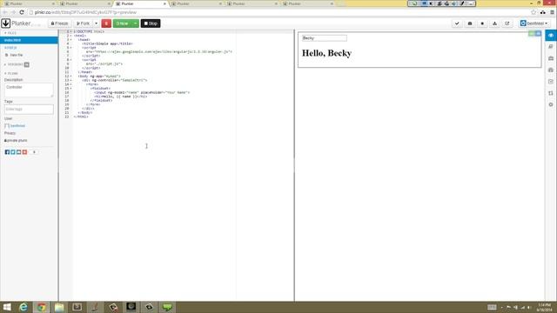Click the compare icon in right sidebar
Screen dimensions: 557x313
[551, 93]
